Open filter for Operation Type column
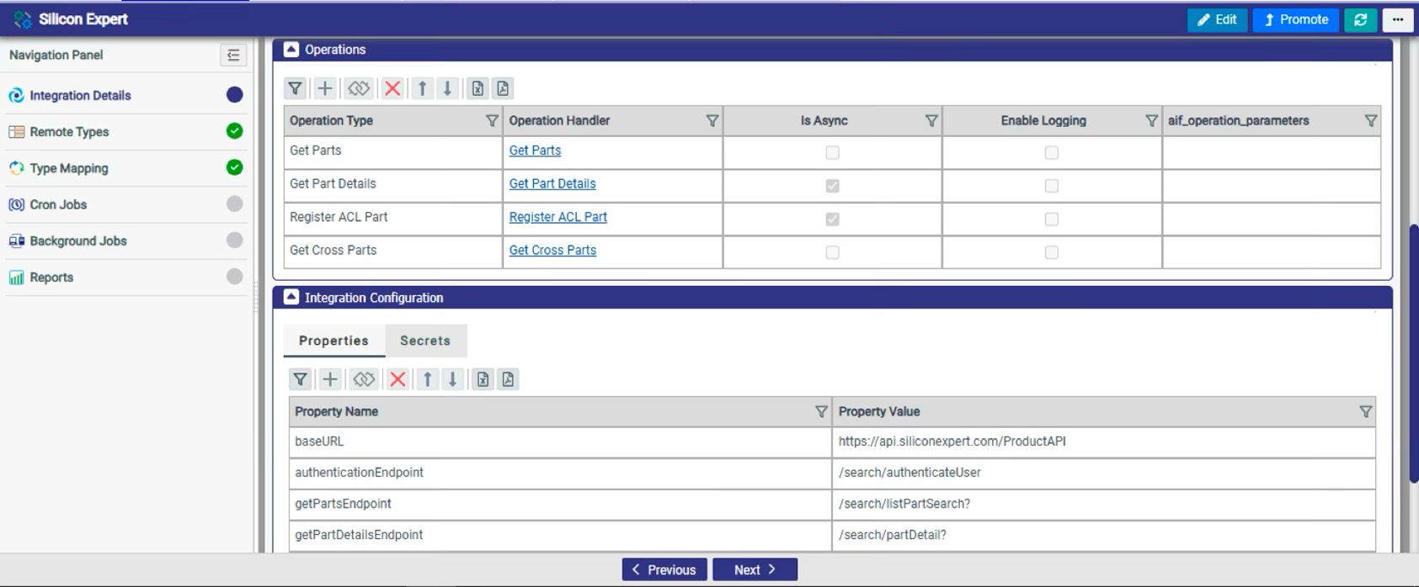Viewport: 1419px width, 587px height. 493,121
